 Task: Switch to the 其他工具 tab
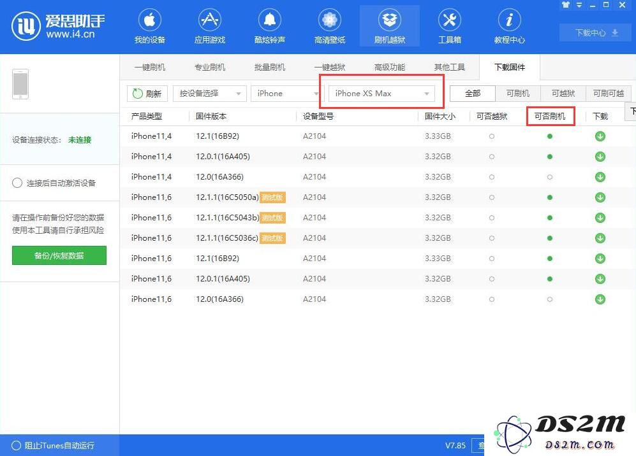point(450,68)
